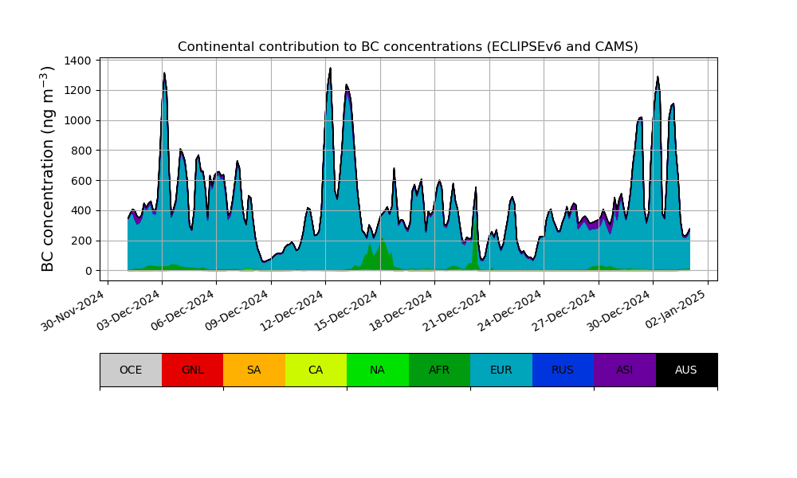Choose the teal EUR legend swatch

coord(501,370)
